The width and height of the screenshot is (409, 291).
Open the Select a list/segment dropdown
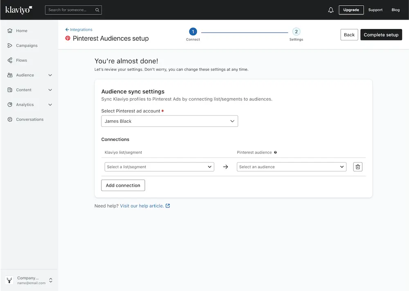pos(159,167)
